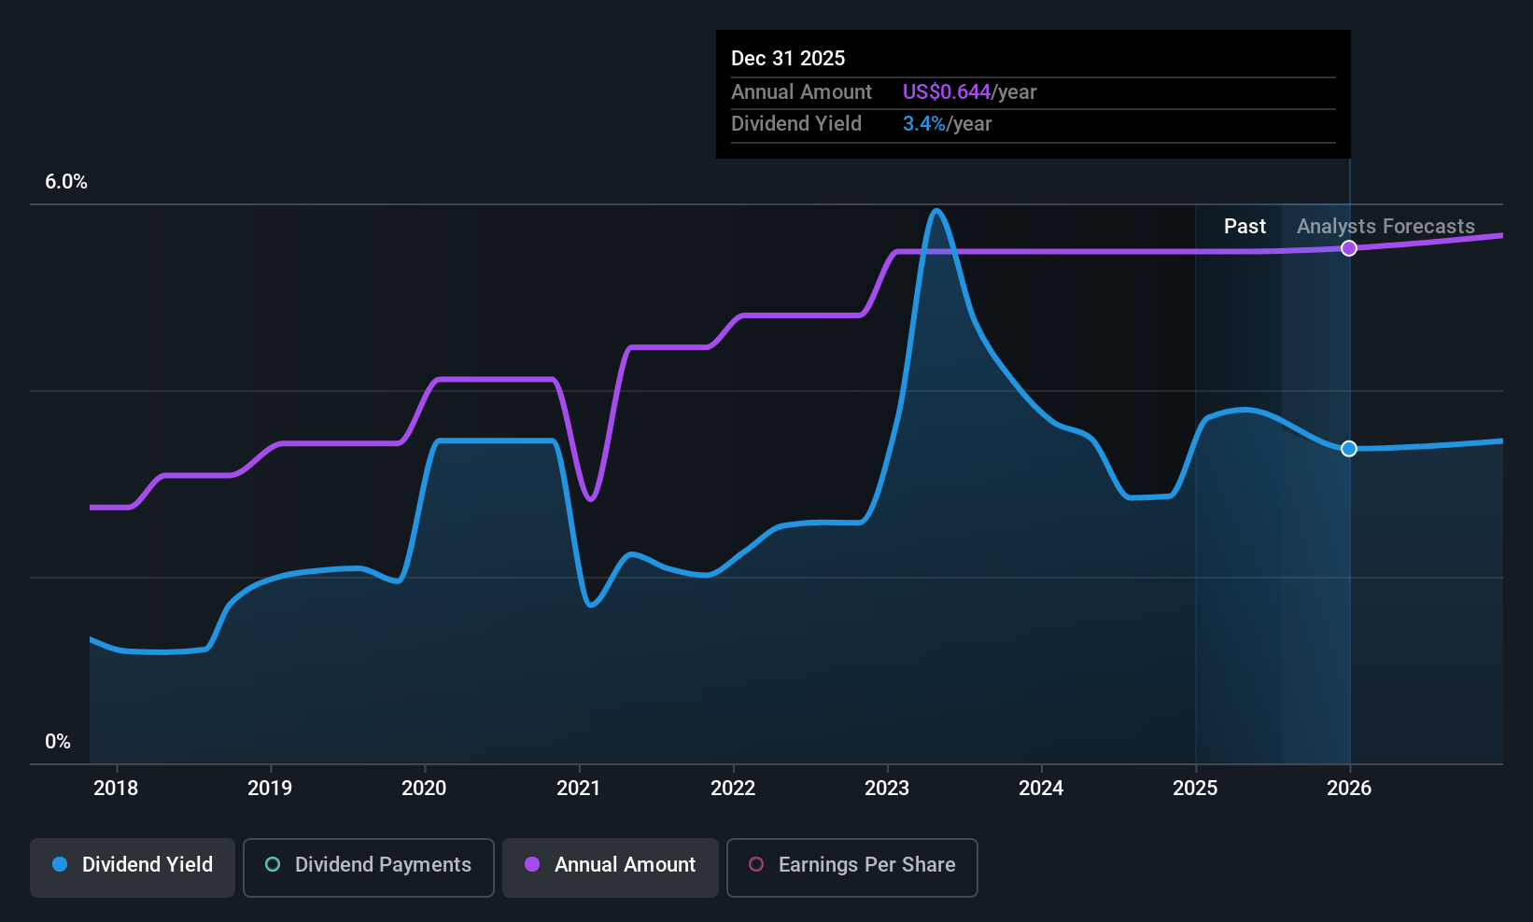The width and height of the screenshot is (1533, 922).
Task: Show the Earnings Per Share series
Action: point(851,865)
